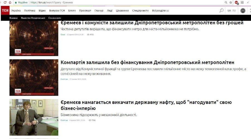251x139 pixels.
Task: Open the Випуски ТСН section
Action: tap(57, 11)
